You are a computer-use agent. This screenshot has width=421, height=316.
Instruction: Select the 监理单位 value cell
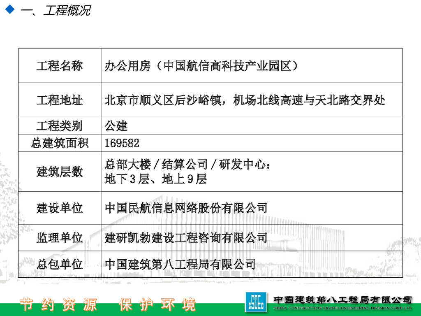(185, 237)
